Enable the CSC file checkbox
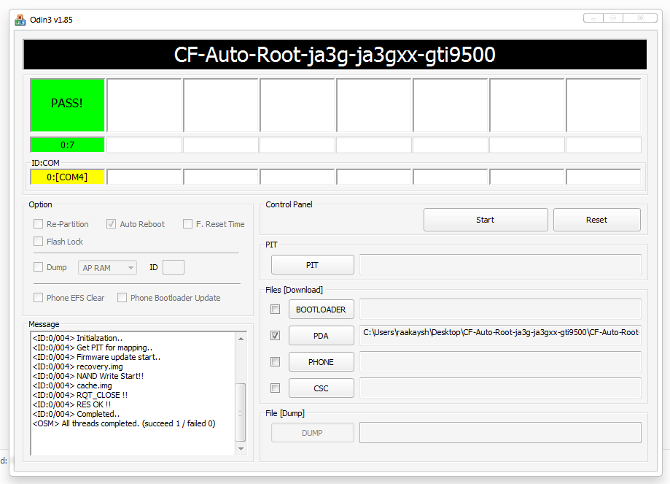 pos(275,388)
